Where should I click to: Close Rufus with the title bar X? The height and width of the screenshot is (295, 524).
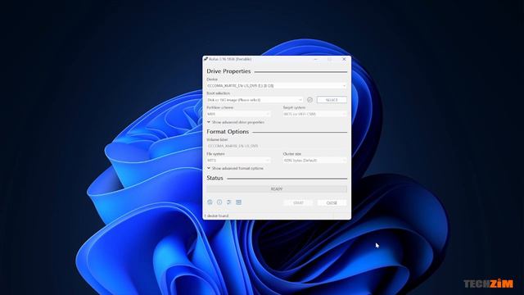[344, 59]
